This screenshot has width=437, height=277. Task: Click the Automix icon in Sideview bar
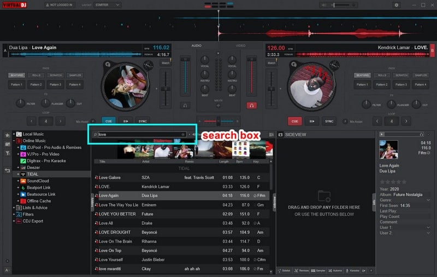coord(330,270)
